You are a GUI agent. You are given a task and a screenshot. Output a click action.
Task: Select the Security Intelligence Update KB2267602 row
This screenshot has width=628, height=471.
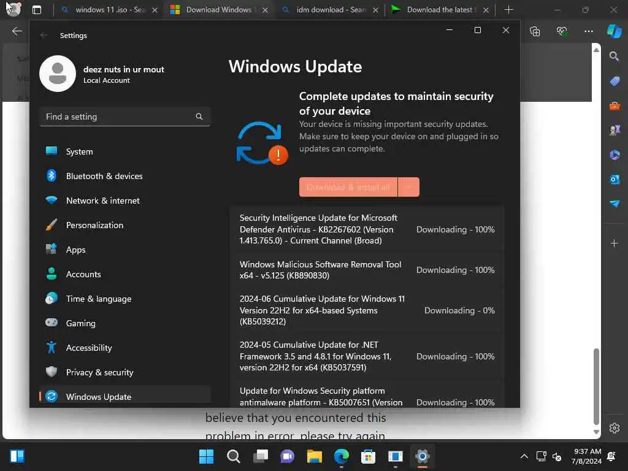point(367,229)
